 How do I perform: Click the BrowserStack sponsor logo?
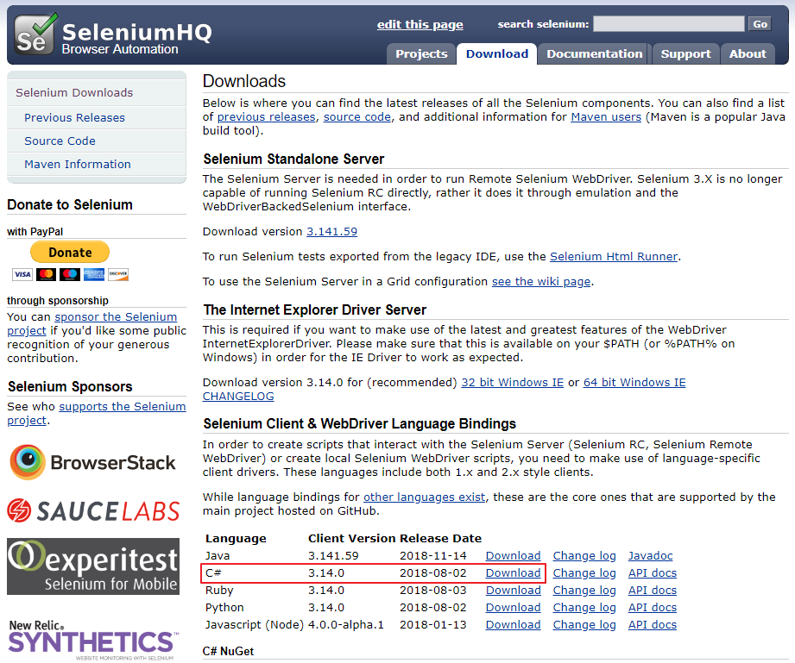(x=92, y=462)
